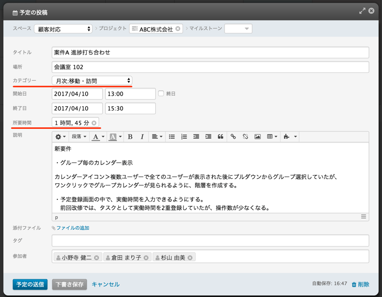Toggle italic formatting

pos(142,137)
